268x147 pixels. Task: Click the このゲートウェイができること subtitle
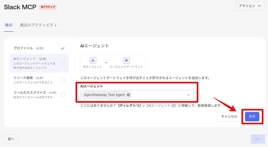point(33,83)
